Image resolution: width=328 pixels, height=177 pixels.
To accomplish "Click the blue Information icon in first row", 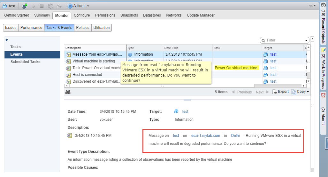I will click(130, 55).
